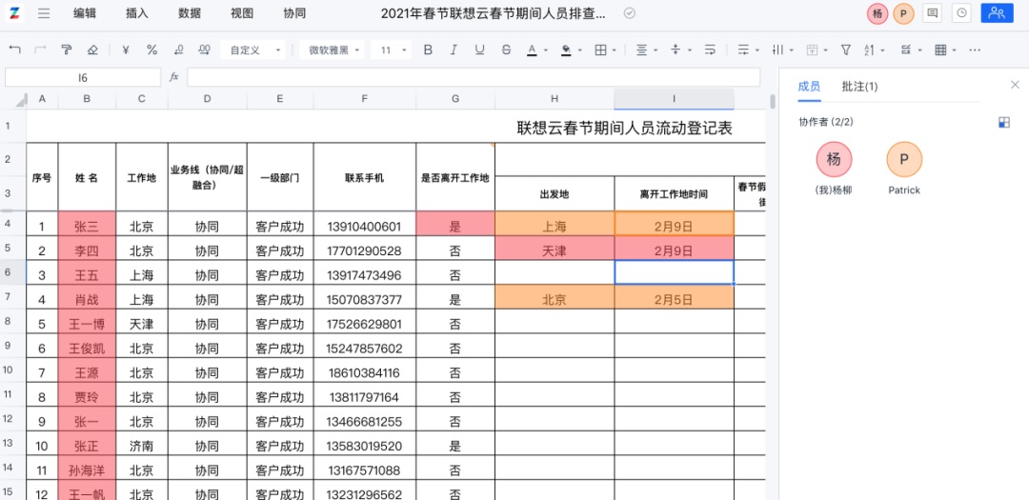
Task: Click the saved status checkmark icon
Action: (x=630, y=13)
